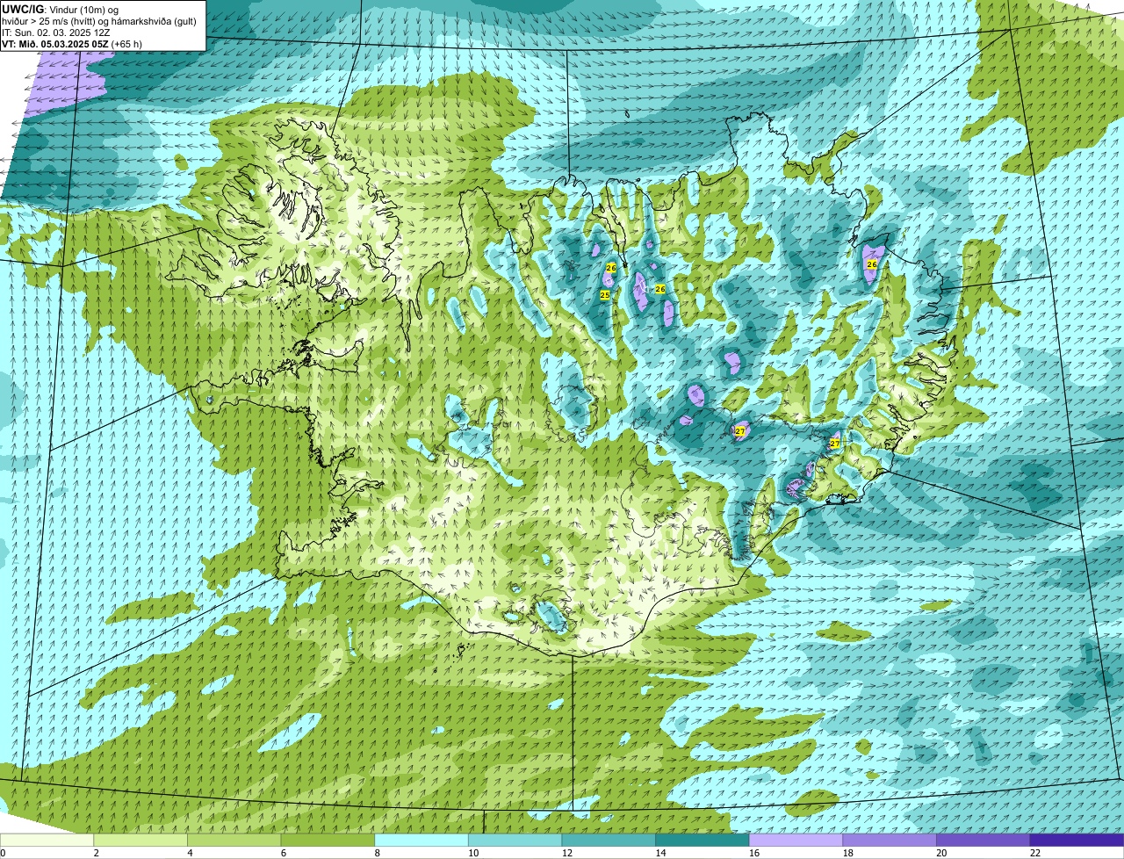Select the 16–18 m/s light lavender legend swatch
The width and height of the screenshot is (1124, 859).
796,840
